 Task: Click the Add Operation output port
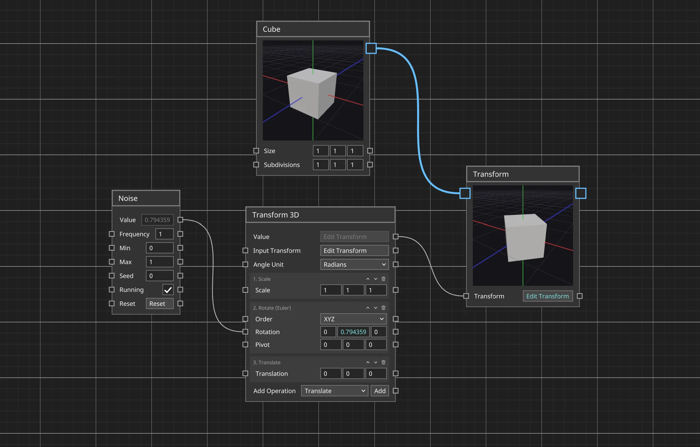[395, 391]
